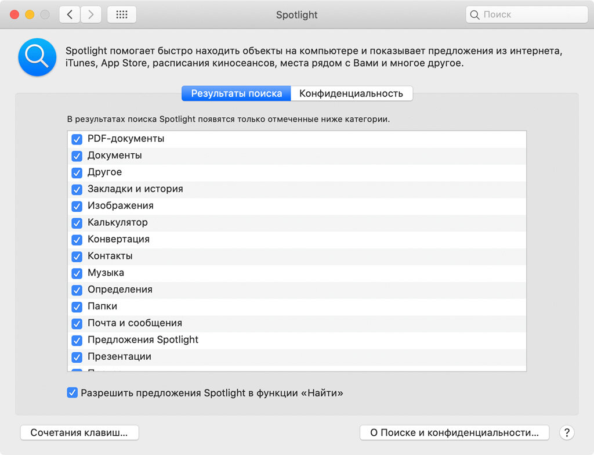Toggle the Другое checkbox
The image size is (594, 455).
tap(77, 172)
